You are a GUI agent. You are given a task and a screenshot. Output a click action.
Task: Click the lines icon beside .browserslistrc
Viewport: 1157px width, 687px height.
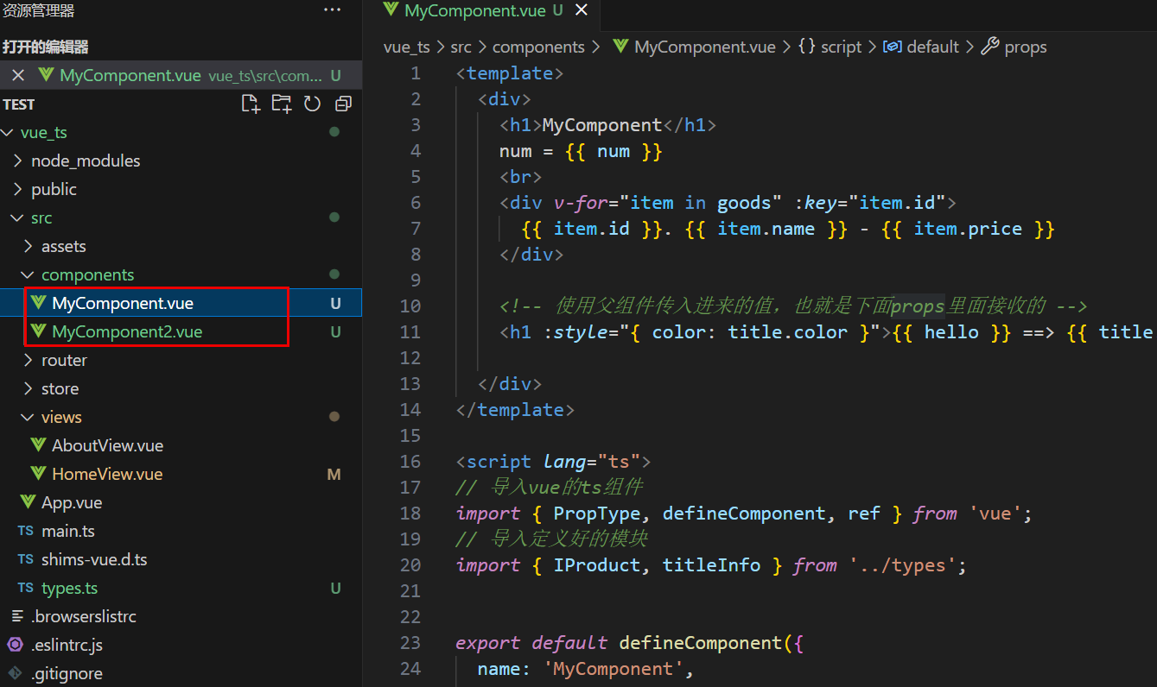click(16, 616)
